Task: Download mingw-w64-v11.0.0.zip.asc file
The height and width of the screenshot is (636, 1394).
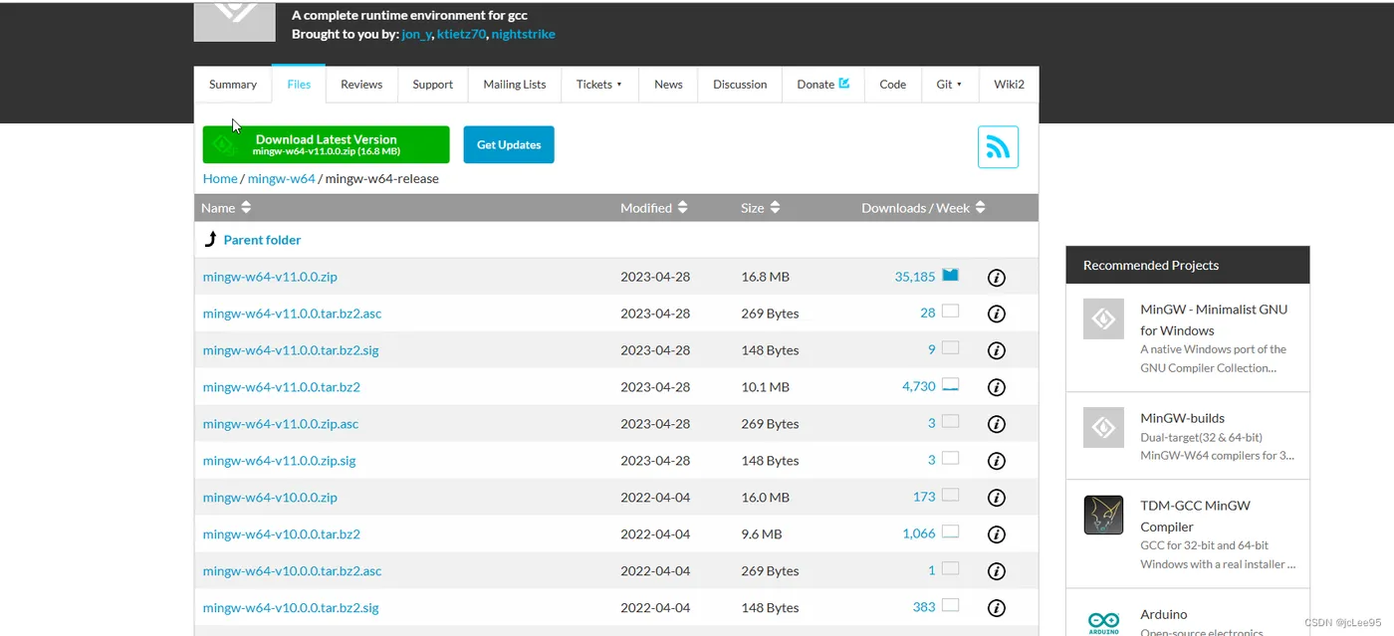Action: pos(280,424)
